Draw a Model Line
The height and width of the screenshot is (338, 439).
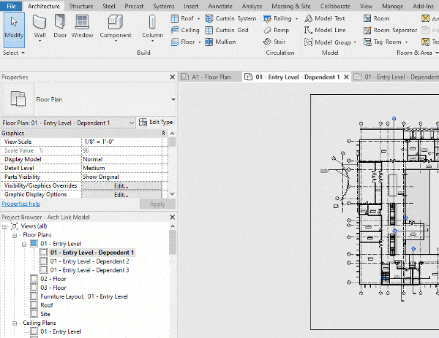click(325, 30)
